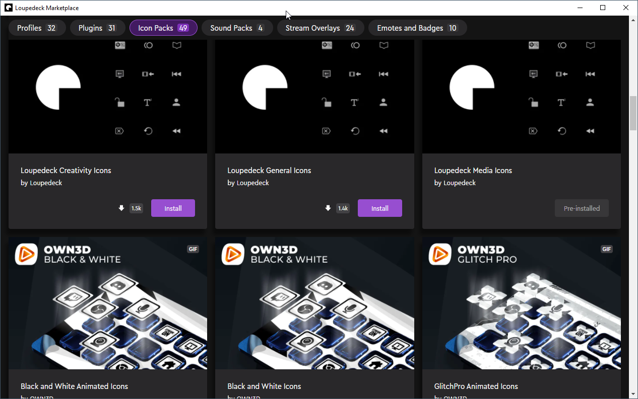The height and width of the screenshot is (399, 638).
Task: Show the Stream Overlays tab
Action: click(x=321, y=28)
